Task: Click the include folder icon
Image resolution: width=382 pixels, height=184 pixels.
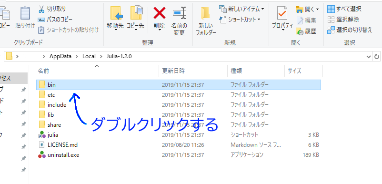Action: click(42, 105)
